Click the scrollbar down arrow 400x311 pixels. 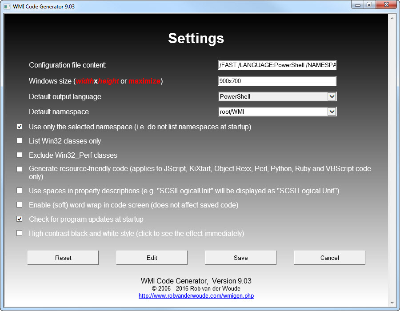[392, 303]
